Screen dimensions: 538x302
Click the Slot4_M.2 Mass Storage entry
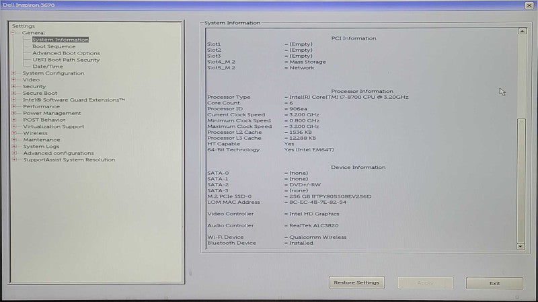[x=307, y=62]
